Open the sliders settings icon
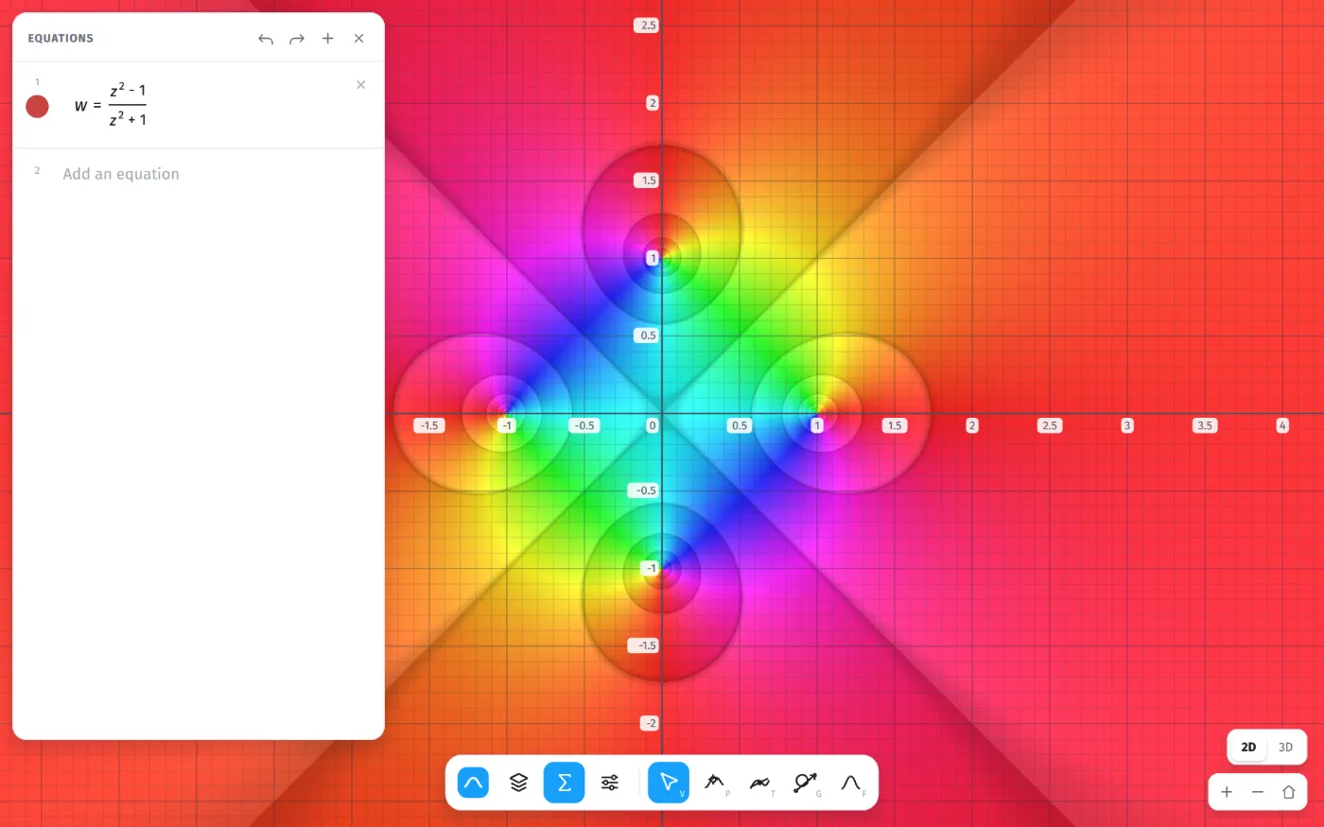This screenshot has height=827, width=1324. [x=610, y=783]
